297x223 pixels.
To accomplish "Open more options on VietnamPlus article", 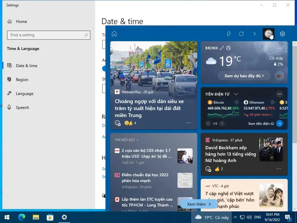I will (189, 123).
